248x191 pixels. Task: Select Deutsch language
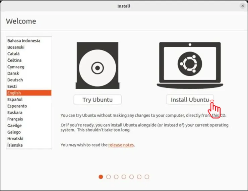click(x=29, y=80)
